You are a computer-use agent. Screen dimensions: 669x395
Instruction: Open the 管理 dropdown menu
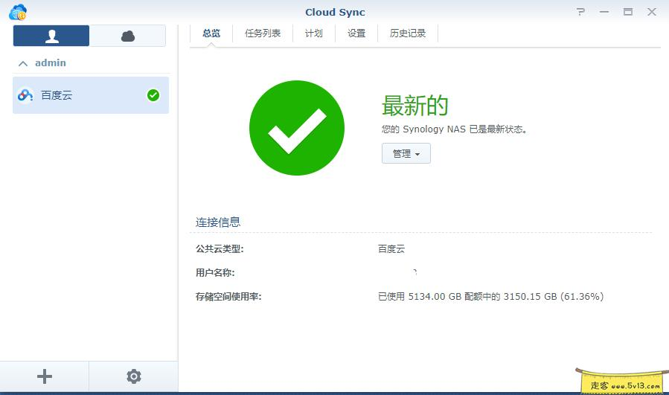(406, 153)
